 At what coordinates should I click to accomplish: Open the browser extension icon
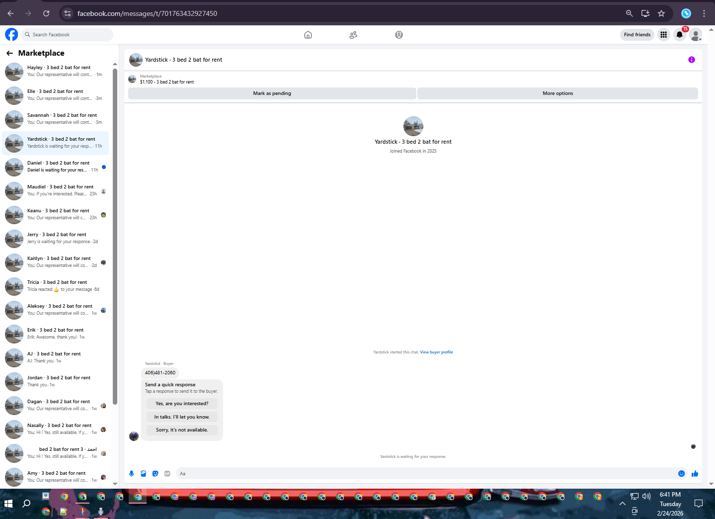[686, 13]
